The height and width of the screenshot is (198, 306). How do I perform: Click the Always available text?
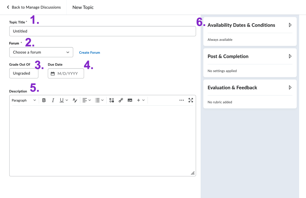(220, 40)
